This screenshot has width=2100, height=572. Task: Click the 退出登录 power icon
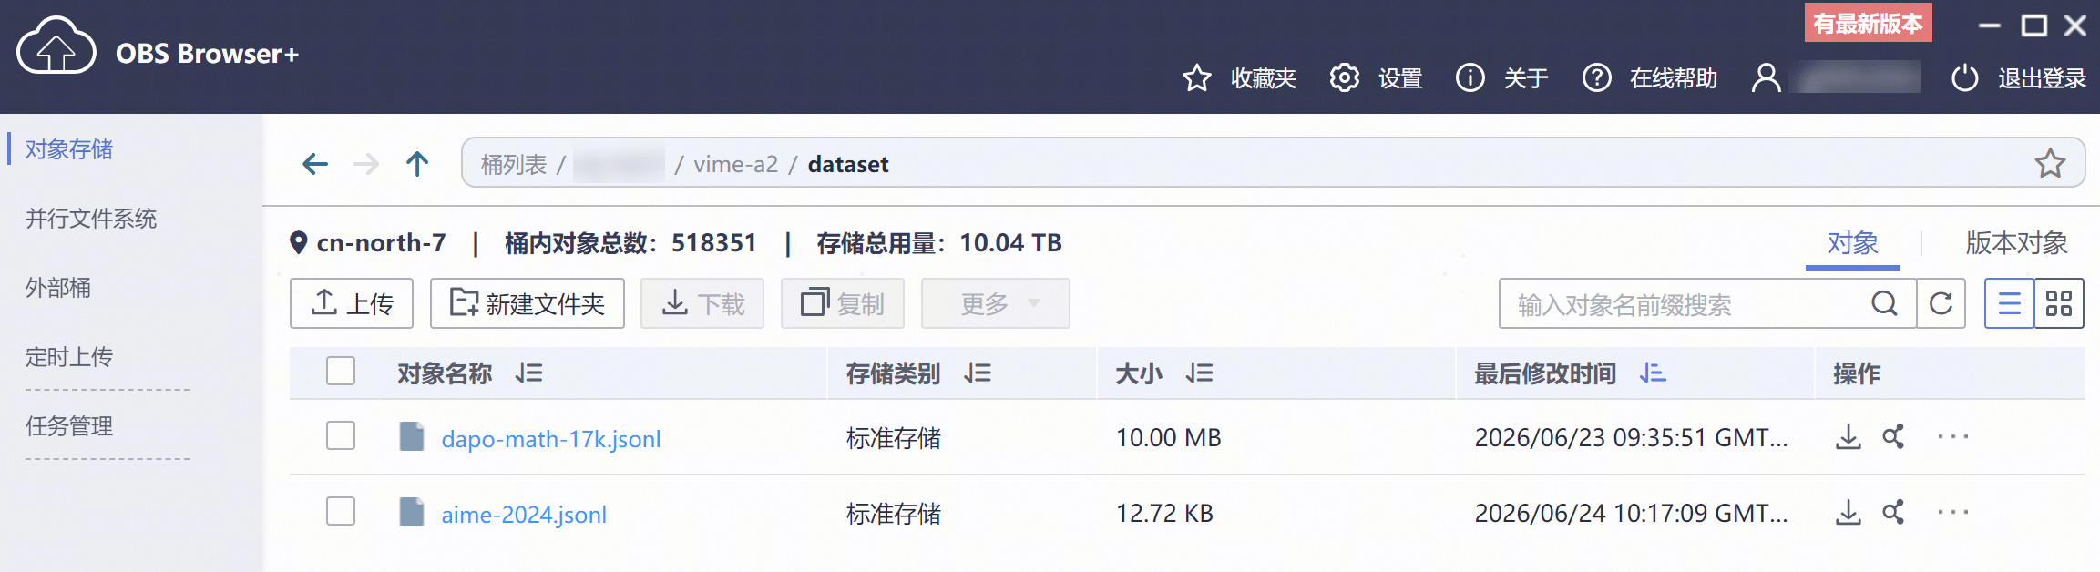pos(1964,78)
